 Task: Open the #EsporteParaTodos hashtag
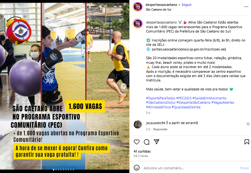[x=161, y=98]
